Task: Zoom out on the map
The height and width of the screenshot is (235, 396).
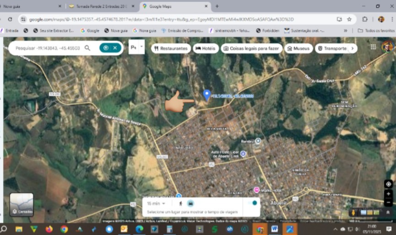Action: [388, 202]
